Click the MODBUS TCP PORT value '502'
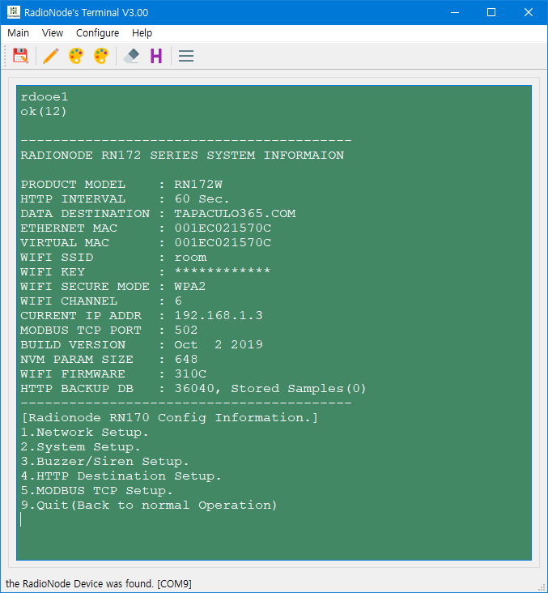 (186, 331)
